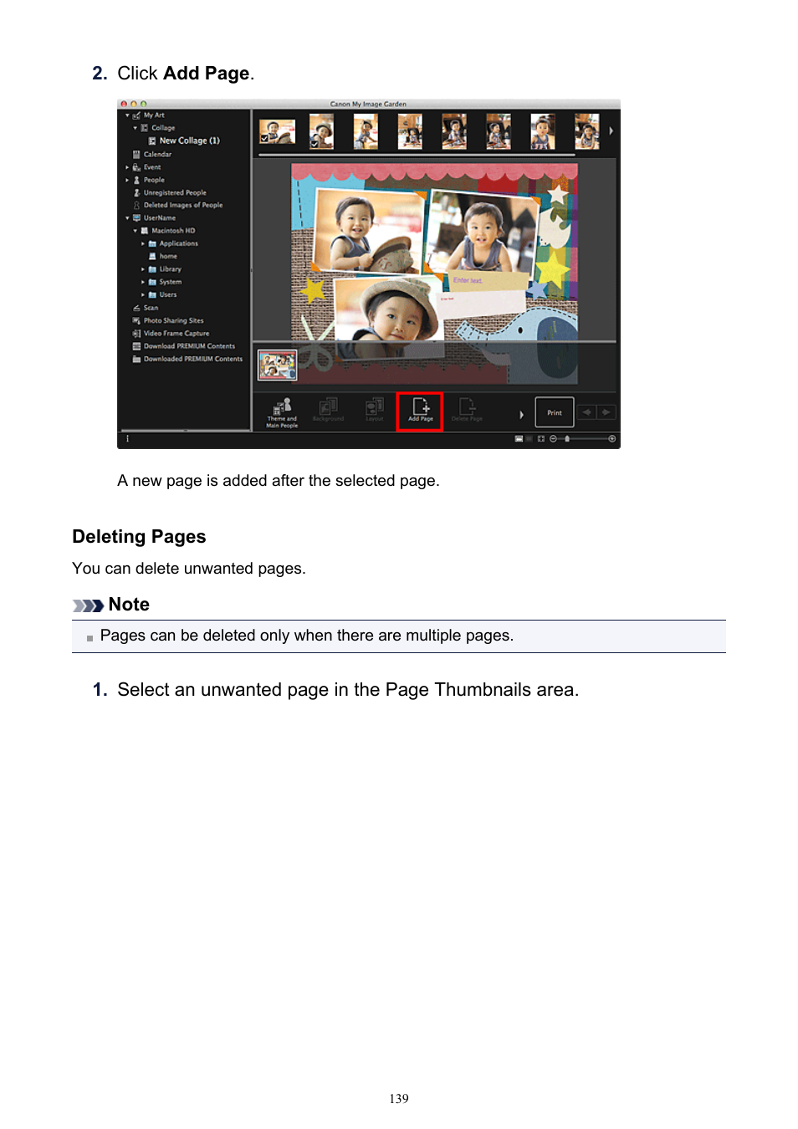798x1129 pixels.
Task: Click the UserName computer icon
Action: [x=136, y=217]
